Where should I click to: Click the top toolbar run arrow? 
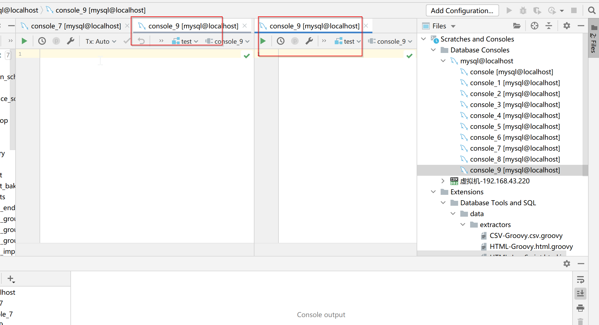[x=509, y=11]
